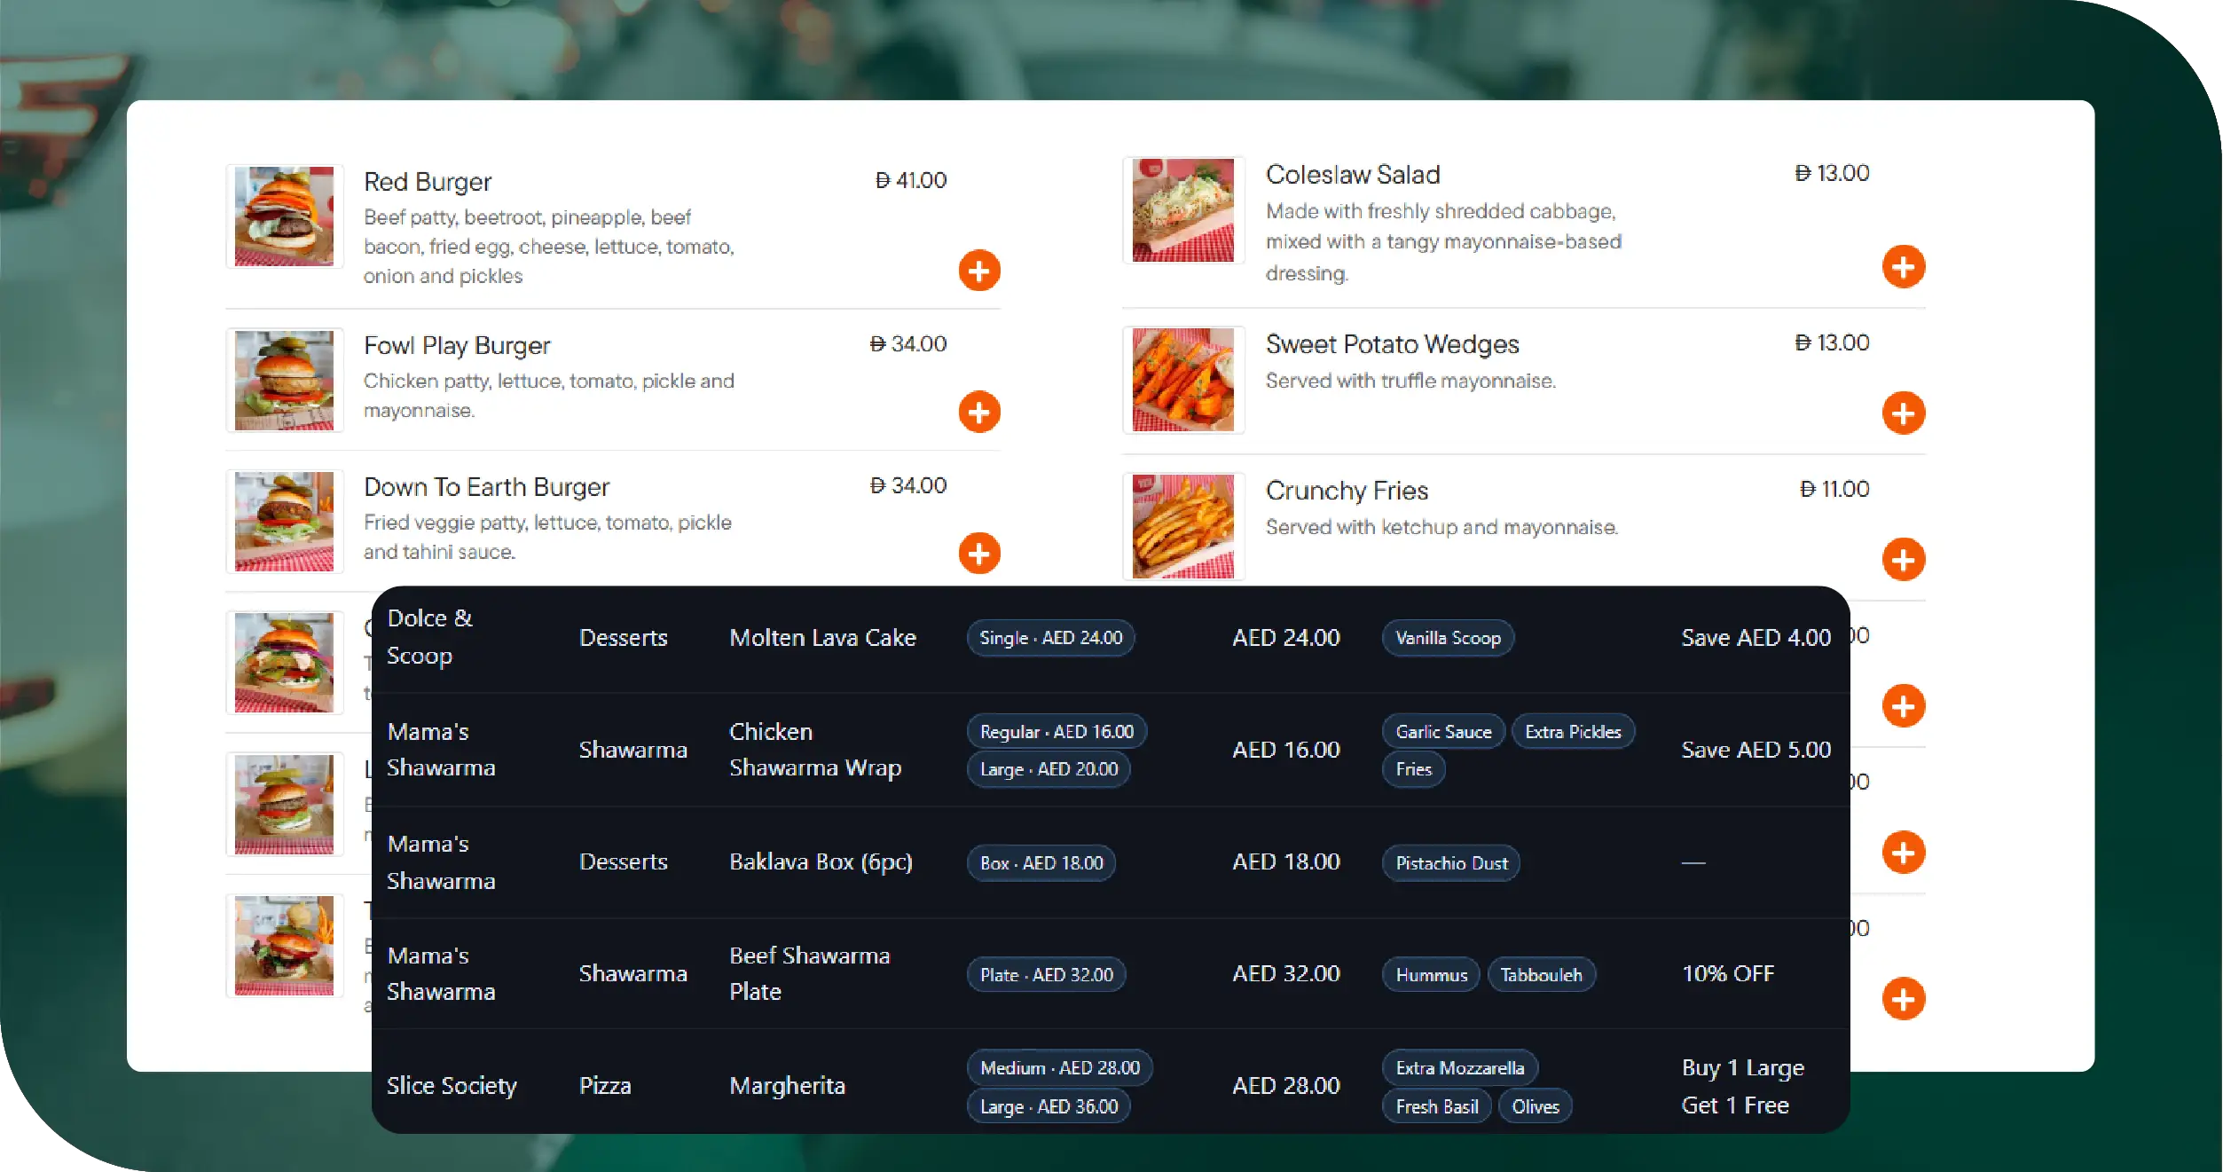Click the Molten Lava Cake item name

[x=821, y=638]
